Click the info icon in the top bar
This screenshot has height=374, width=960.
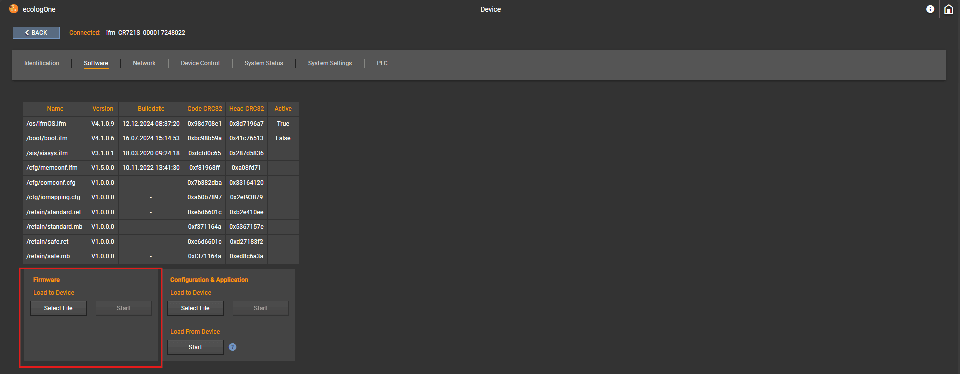(x=930, y=9)
